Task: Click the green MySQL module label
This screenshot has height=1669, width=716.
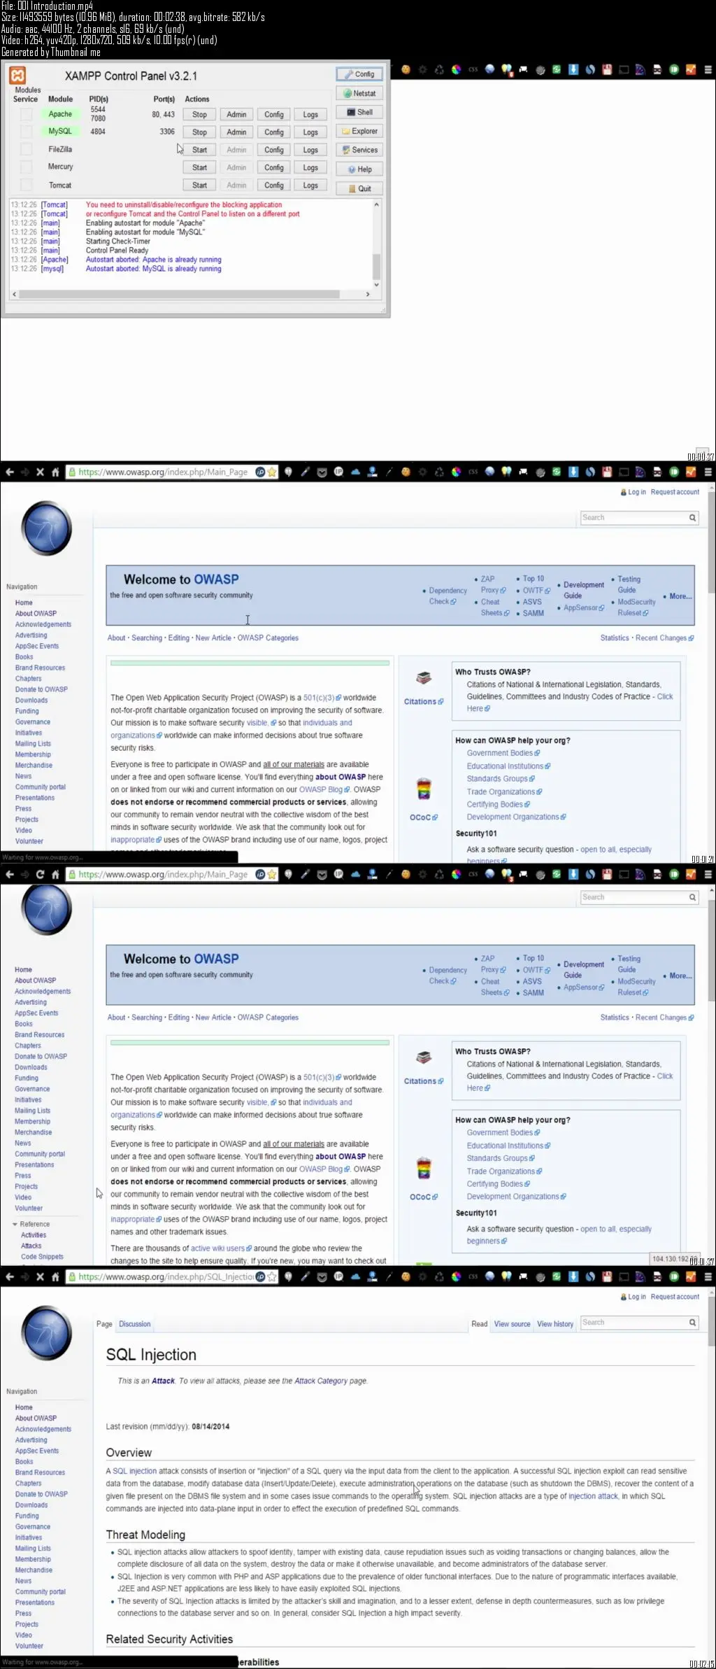Action: click(60, 132)
